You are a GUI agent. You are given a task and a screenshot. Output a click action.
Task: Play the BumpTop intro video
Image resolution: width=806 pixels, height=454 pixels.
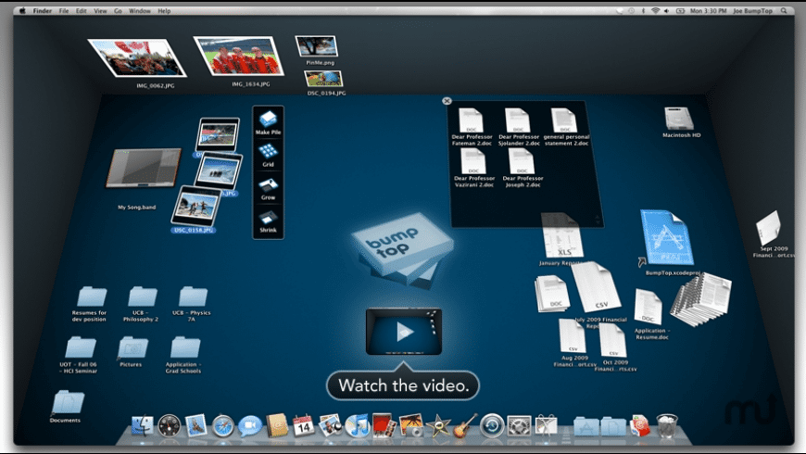tap(404, 332)
